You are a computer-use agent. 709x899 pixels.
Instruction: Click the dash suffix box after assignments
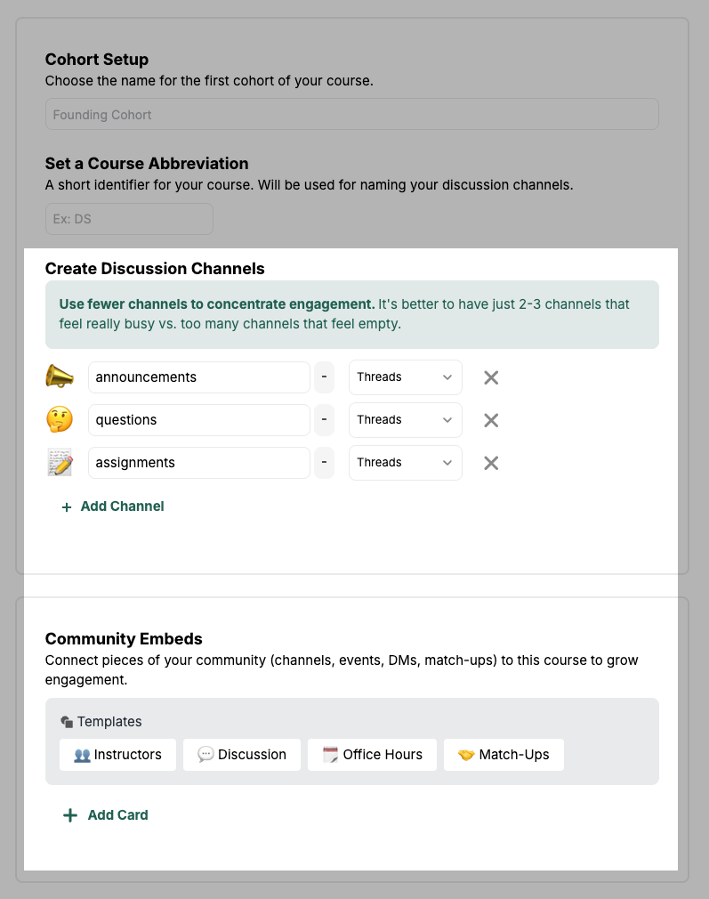[324, 463]
